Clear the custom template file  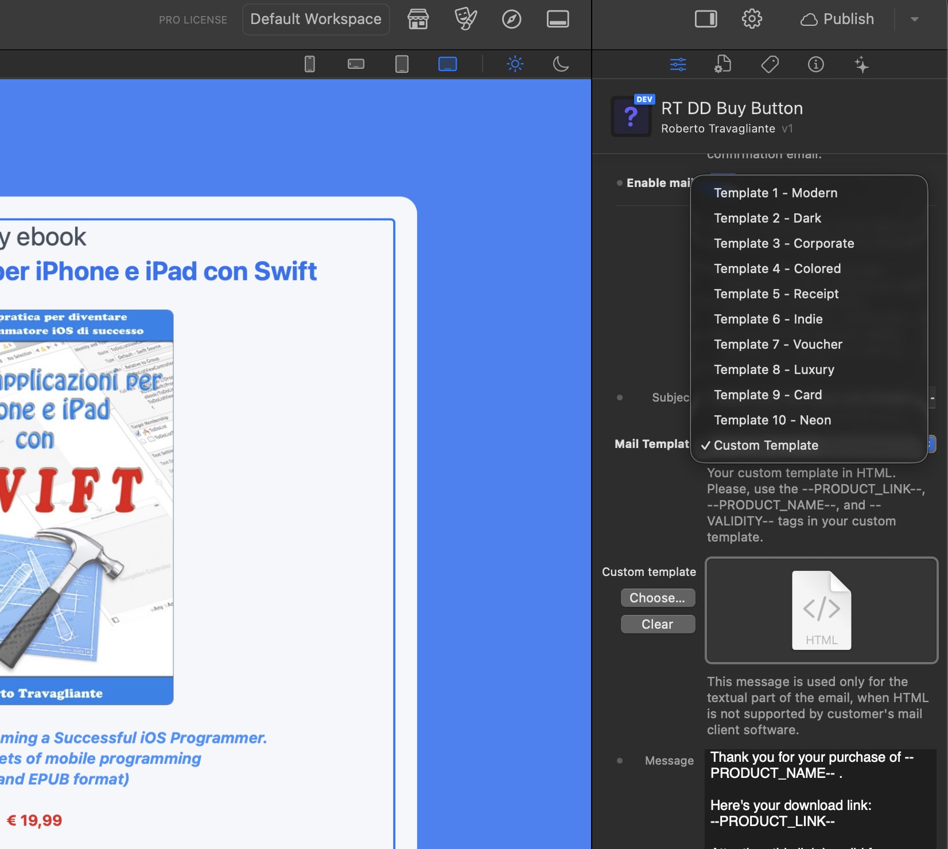click(x=658, y=624)
